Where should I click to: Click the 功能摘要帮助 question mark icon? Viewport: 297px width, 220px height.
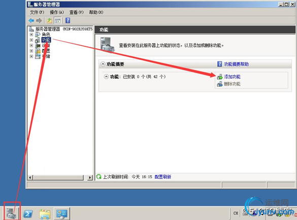coord(219,64)
